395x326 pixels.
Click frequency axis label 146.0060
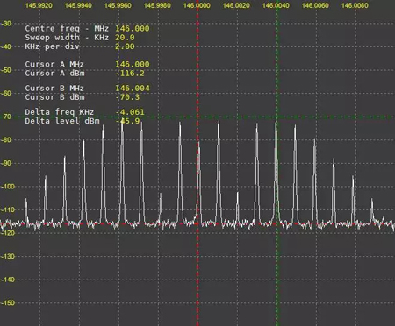(315, 5)
